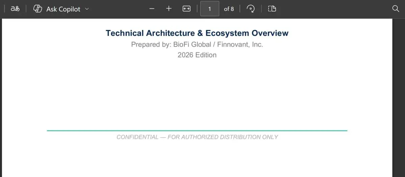Select the "of 8" page count text

pos(229,9)
